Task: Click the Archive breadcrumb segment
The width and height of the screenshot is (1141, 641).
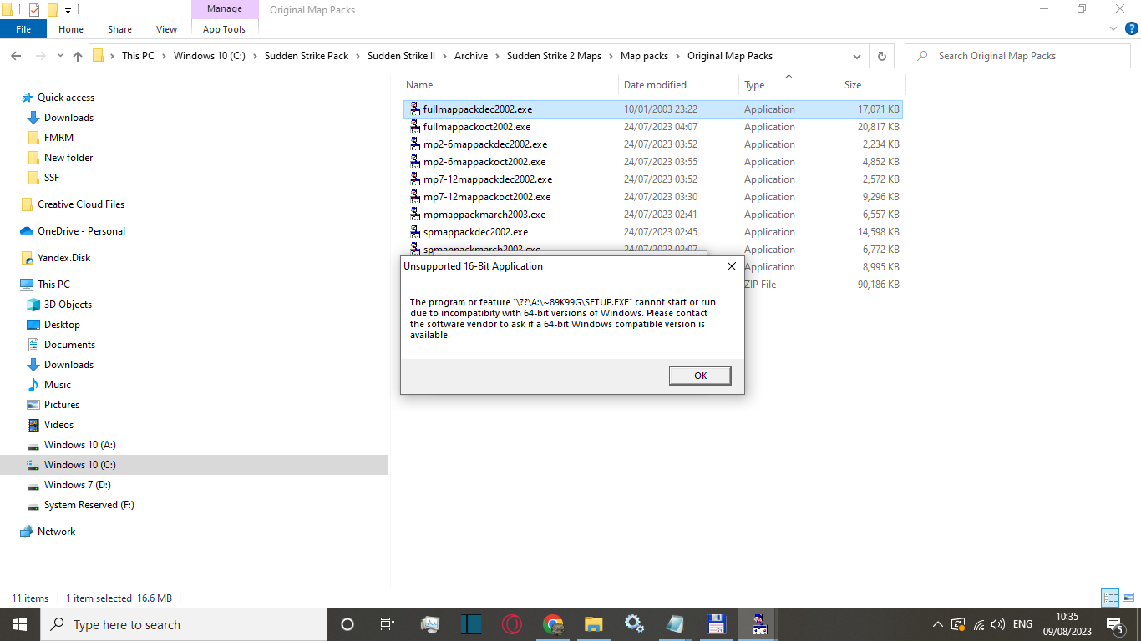Action: (471, 56)
